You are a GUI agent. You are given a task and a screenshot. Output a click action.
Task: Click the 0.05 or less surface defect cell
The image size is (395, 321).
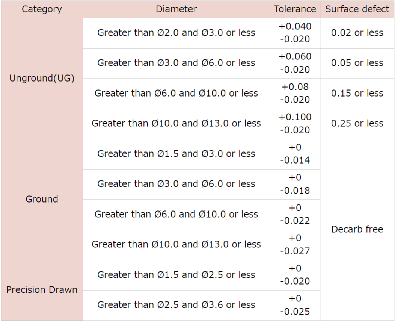click(x=357, y=63)
